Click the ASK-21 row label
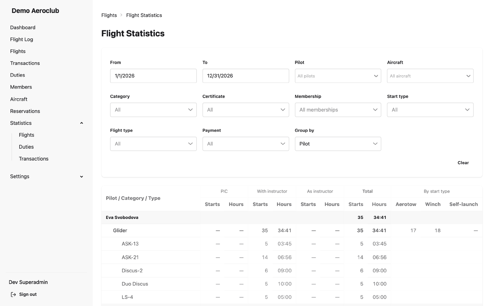The width and height of the screenshot is (491, 306). click(130, 257)
